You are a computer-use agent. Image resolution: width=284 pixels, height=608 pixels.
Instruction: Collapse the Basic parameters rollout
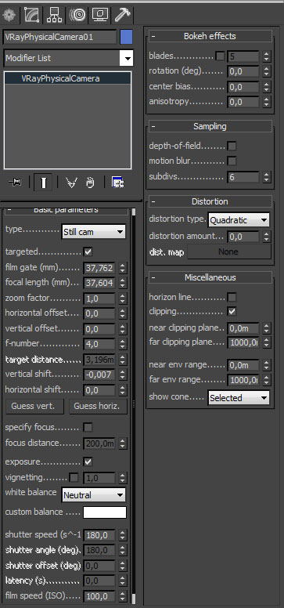coord(67,210)
